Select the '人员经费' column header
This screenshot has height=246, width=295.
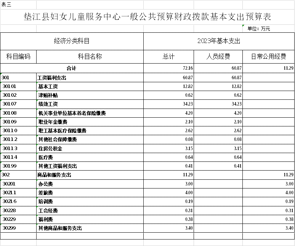coord(218,57)
